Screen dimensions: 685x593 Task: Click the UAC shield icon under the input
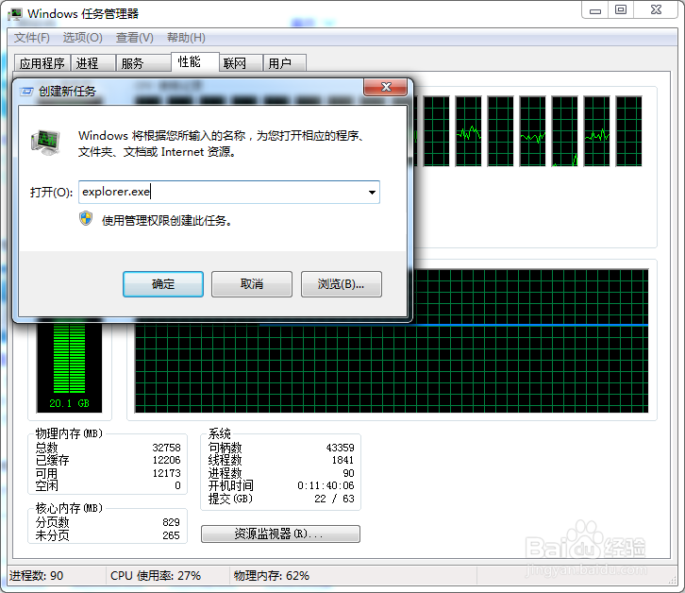[86, 218]
